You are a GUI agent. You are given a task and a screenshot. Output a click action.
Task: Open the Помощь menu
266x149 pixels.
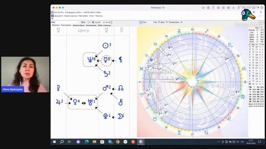tap(99, 16)
